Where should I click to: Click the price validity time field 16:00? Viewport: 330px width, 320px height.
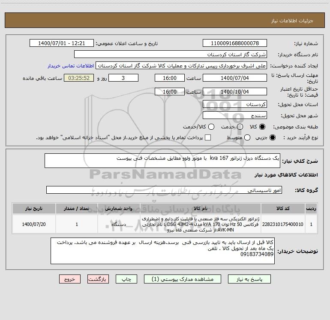coord(170,91)
